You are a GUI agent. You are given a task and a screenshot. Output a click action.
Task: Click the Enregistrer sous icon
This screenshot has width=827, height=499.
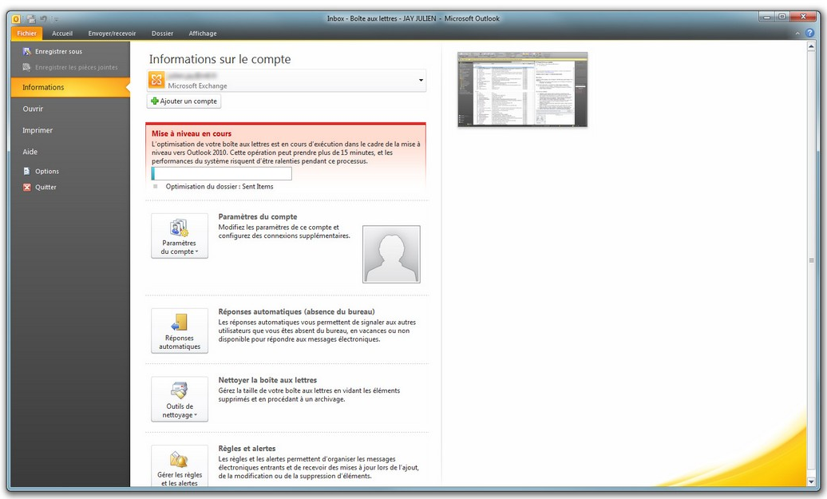point(27,51)
